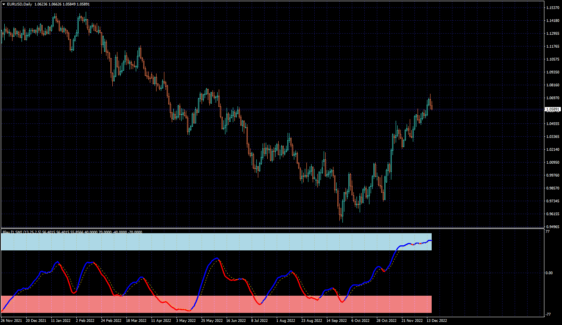The height and width of the screenshot is (325, 562).
Task: Click the oversold pink zone of the SMI
Action: (x=216, y=304)
